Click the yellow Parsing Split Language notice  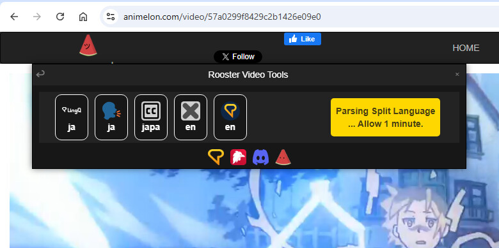click(x=385, y=117)
